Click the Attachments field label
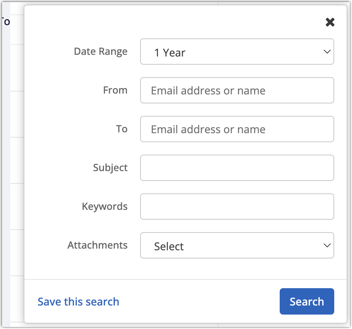The image size is (352, 329). coord(98,245)
